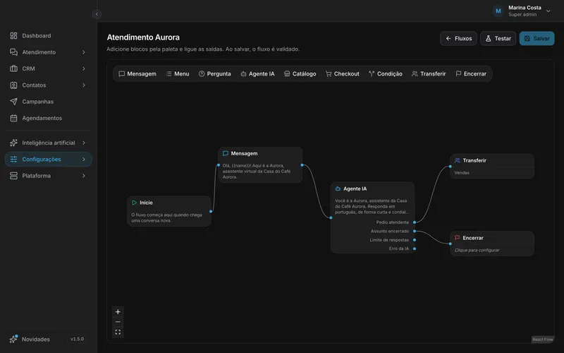Open the Dashboard sidebar icon
Viewport: 564px width, 353px height.
tap(13, 36)
